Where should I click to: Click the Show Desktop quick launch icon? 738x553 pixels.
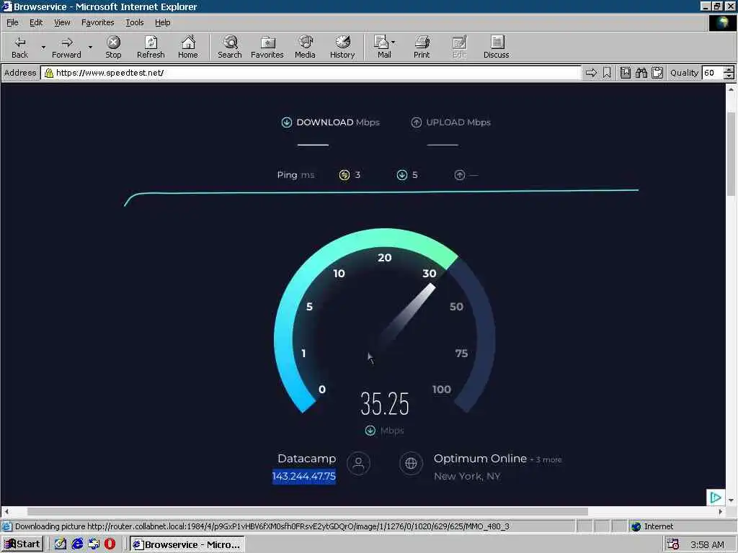[x=61, y=544]
